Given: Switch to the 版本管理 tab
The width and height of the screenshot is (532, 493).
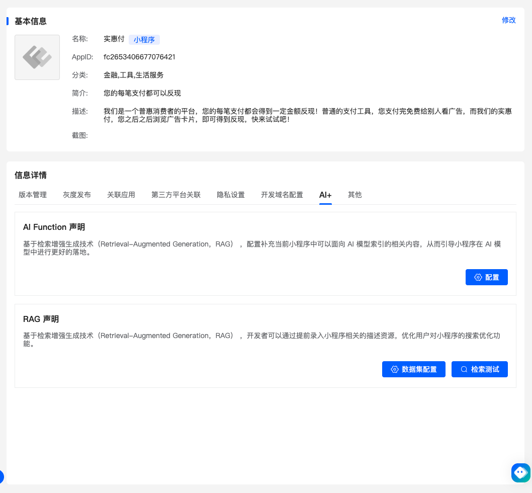Looking at the screenshot, I should click(32, 195).
